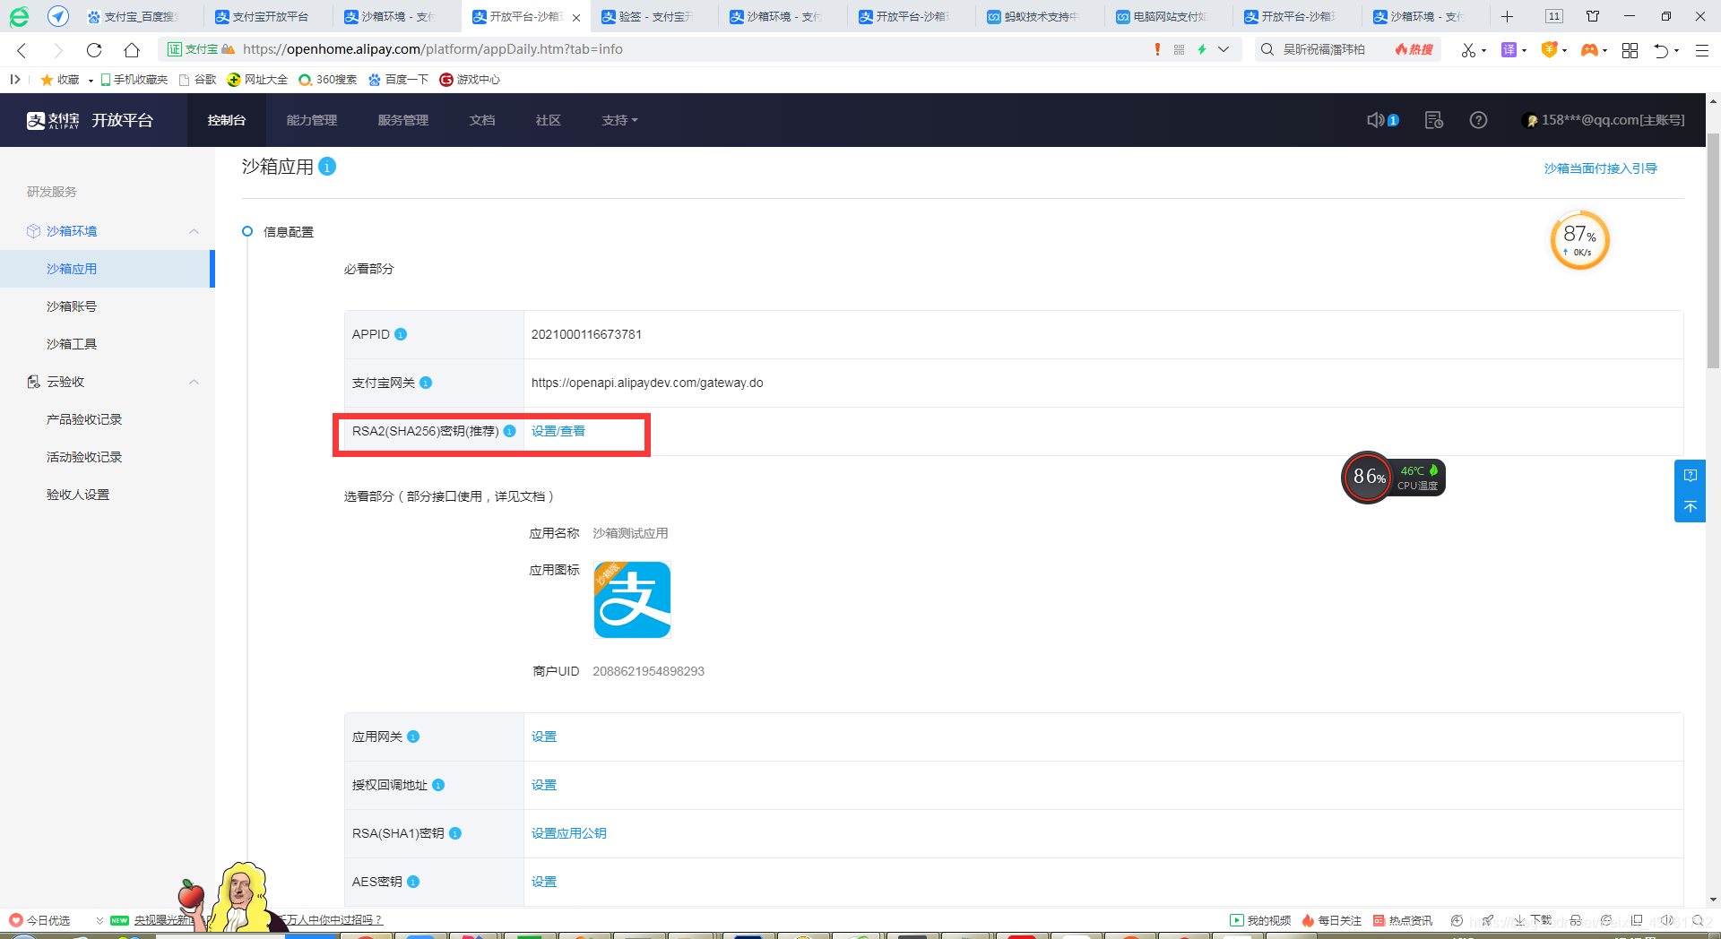This screenshot has height=939, width=1721.
Task: Click info icon next to APPID
Action: 401,334
